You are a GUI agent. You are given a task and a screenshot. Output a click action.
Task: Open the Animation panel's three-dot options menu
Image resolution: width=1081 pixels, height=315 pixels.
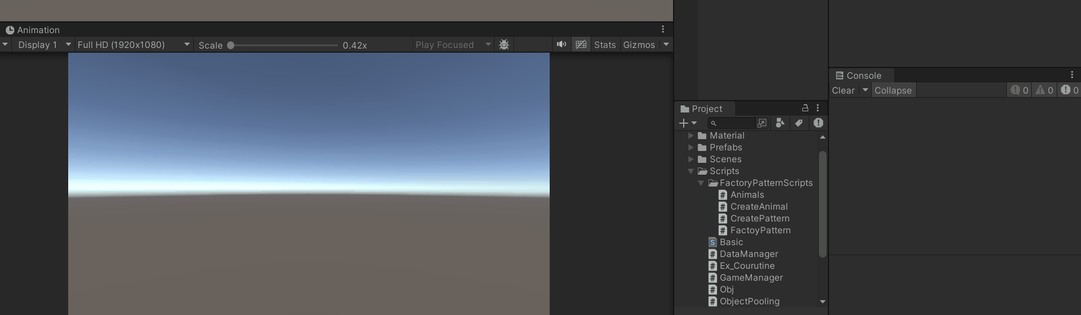click(663, 29)
